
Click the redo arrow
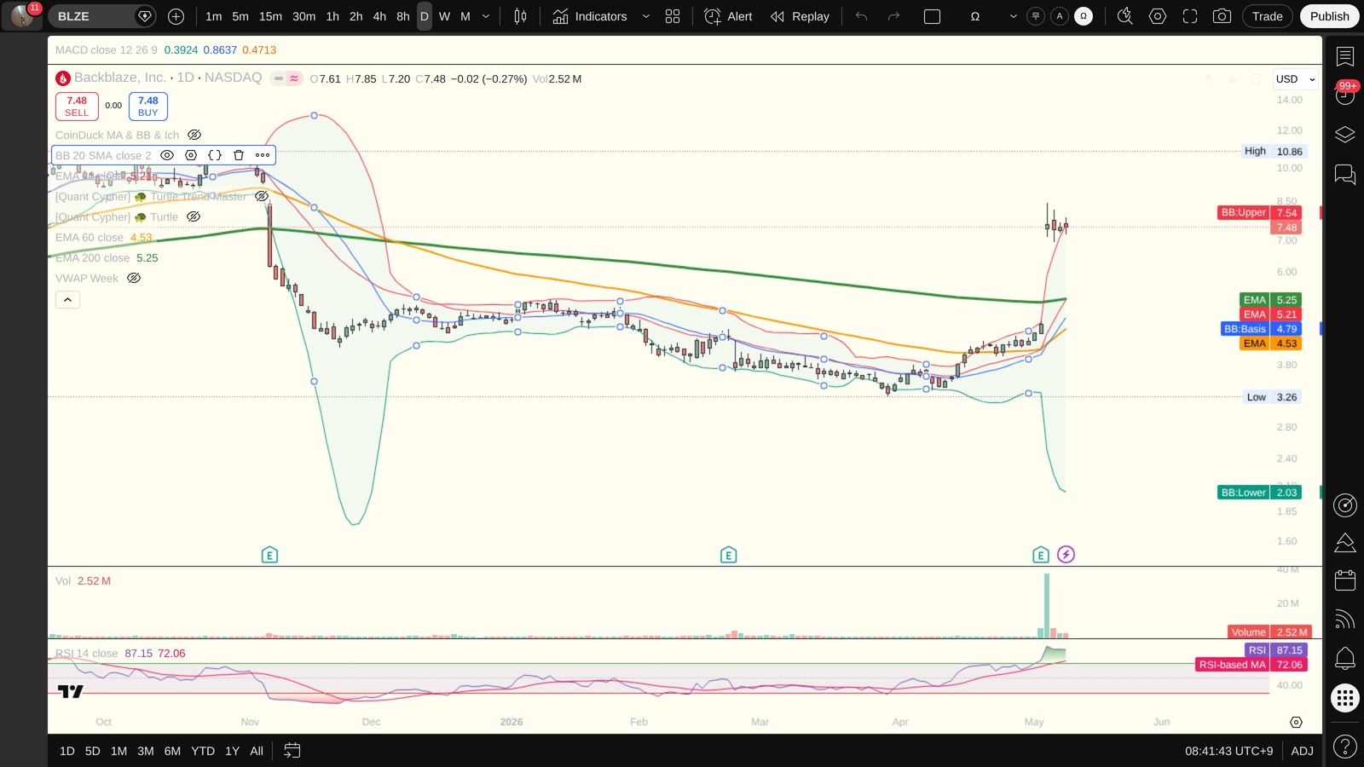[893, 16]
